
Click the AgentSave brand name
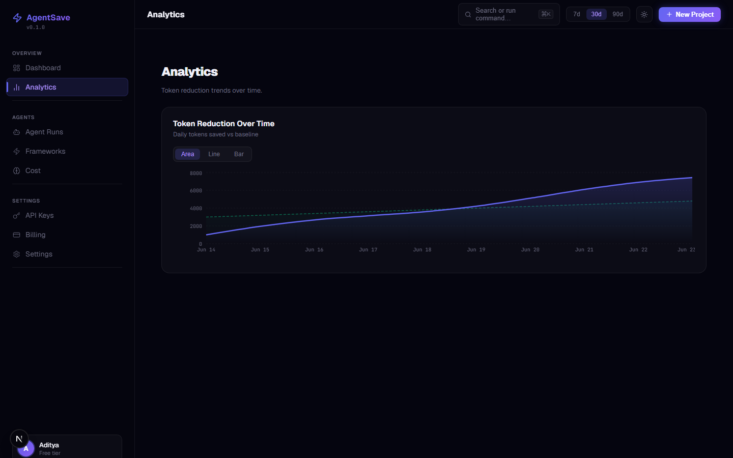pos(48,17)
